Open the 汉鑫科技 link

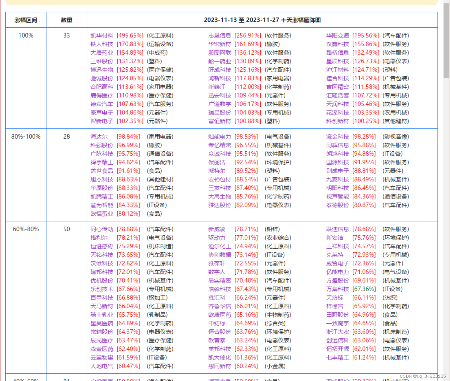pyautogui.click(x=338, y=44)
